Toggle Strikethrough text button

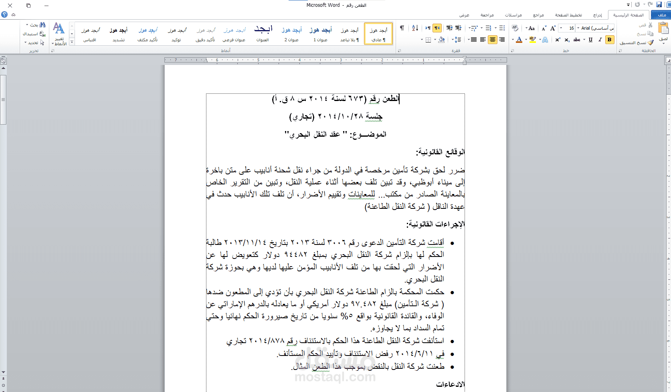[577, 40]
